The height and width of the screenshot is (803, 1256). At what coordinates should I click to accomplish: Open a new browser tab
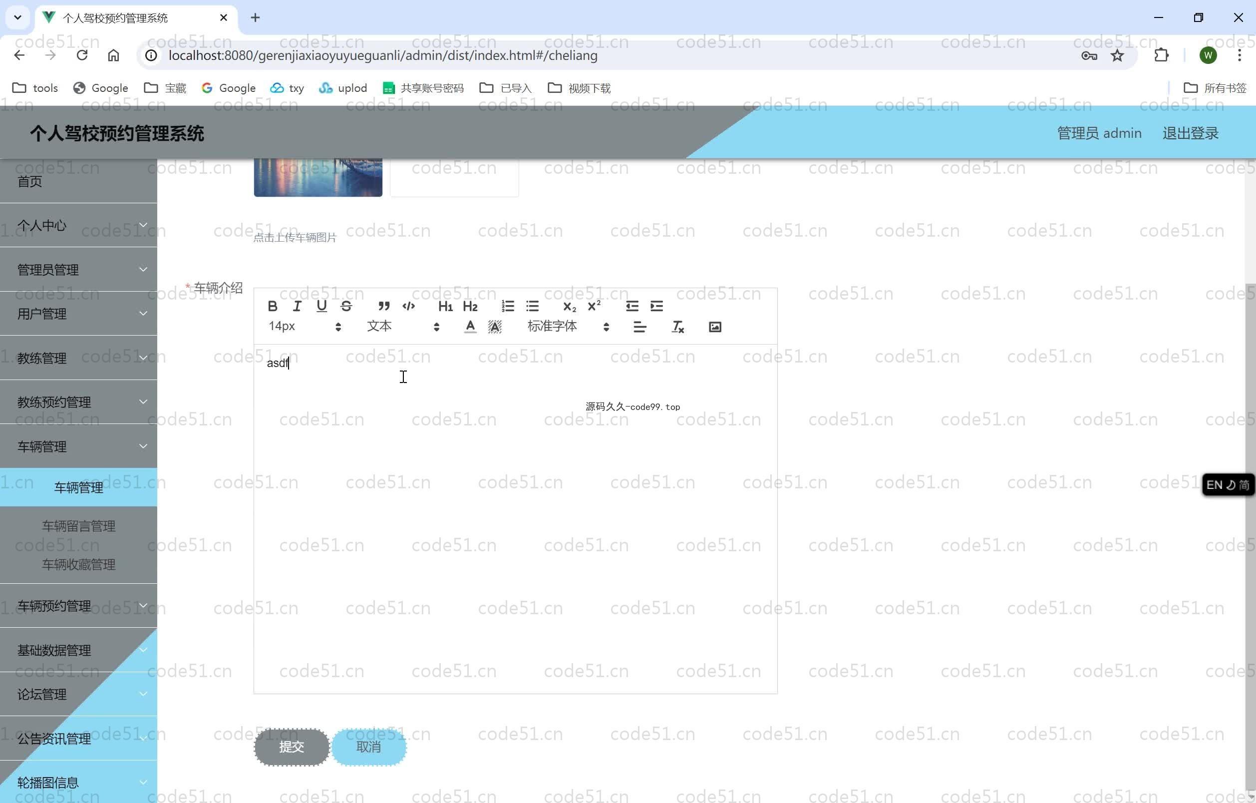(x=255, y=18)
